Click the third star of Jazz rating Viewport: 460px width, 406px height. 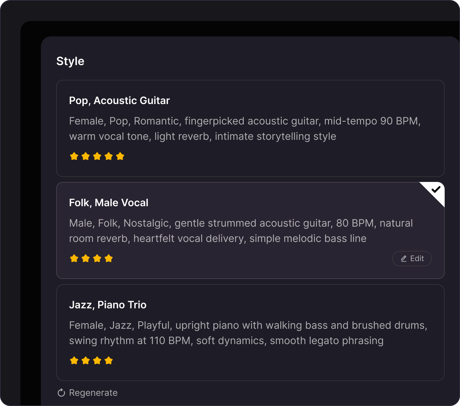[97, 361]
